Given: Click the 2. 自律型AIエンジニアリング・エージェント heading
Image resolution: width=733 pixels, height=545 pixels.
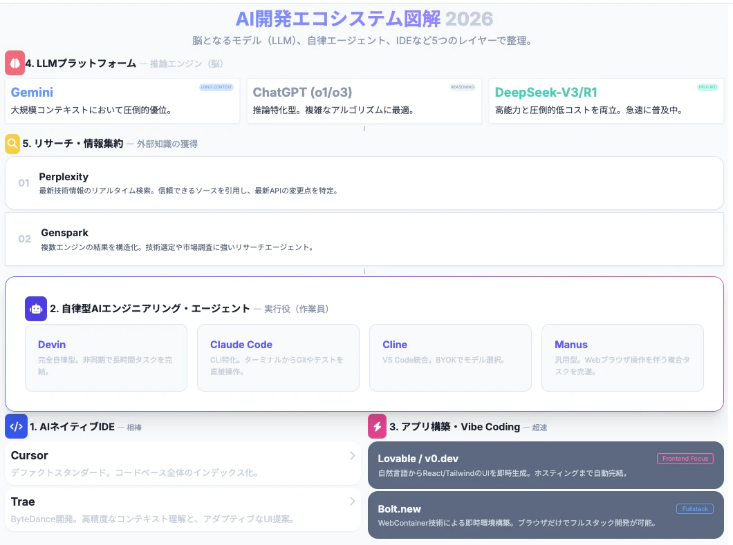Looking at the screenshot, I should pos(150,309).
